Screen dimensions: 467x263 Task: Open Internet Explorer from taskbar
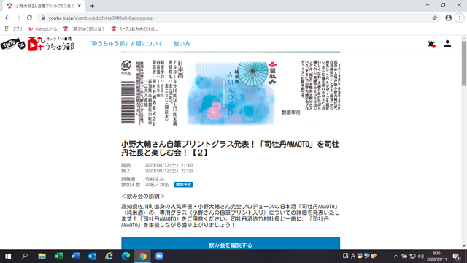pyautogui.click(x=109, y=256)
